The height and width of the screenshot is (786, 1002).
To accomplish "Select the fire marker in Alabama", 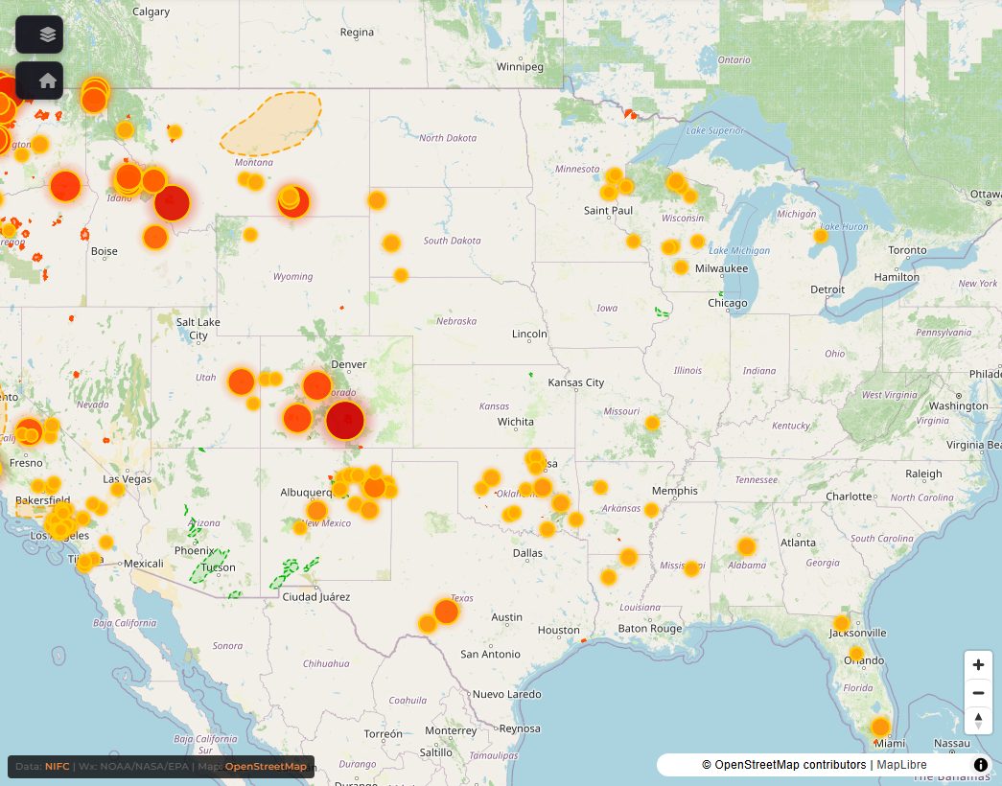I will coord(746,546).
